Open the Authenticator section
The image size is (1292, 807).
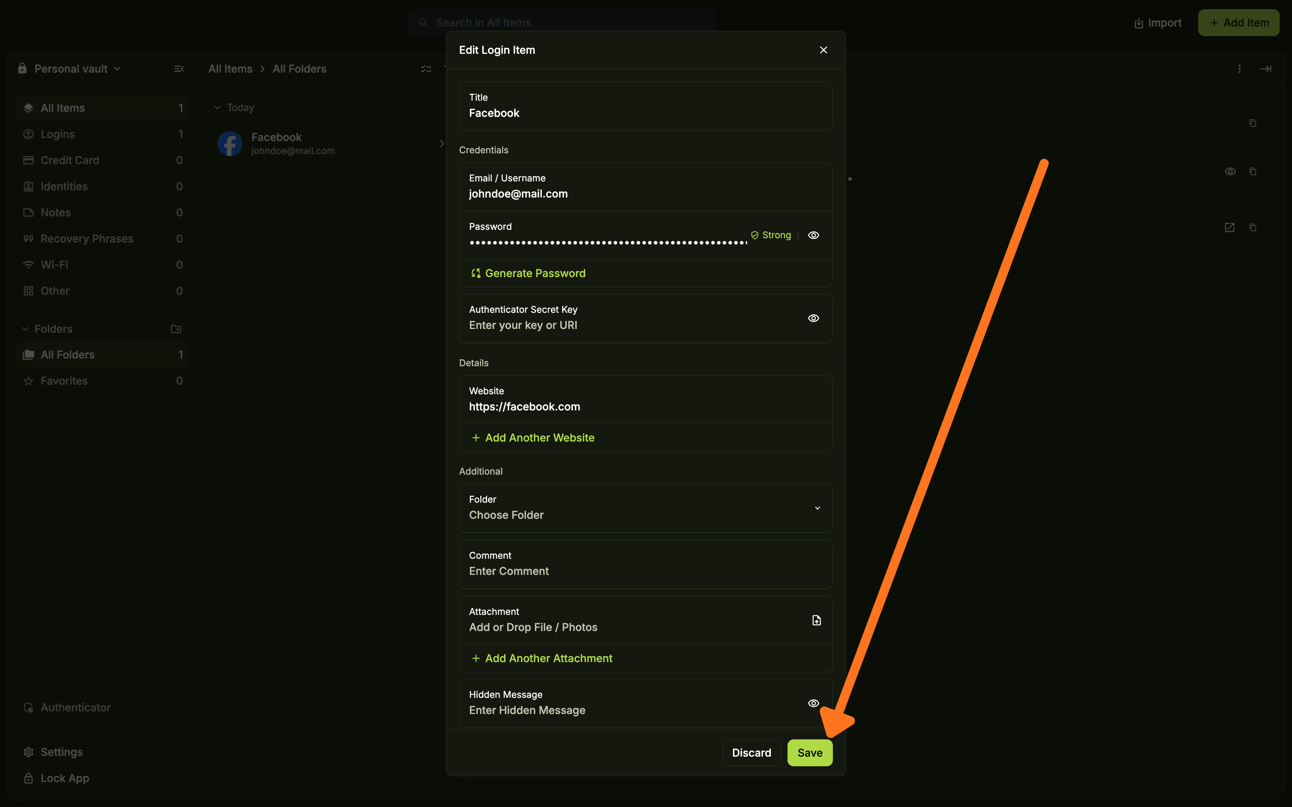point(67,707)
